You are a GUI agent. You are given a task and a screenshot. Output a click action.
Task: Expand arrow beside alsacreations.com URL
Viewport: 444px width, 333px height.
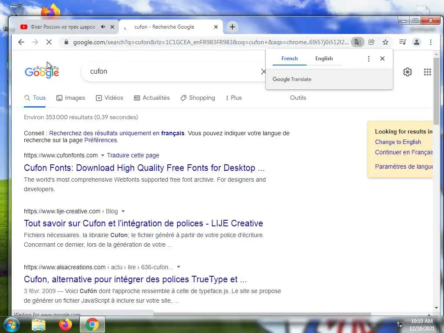pyautogui.click(x=178, y=267)
